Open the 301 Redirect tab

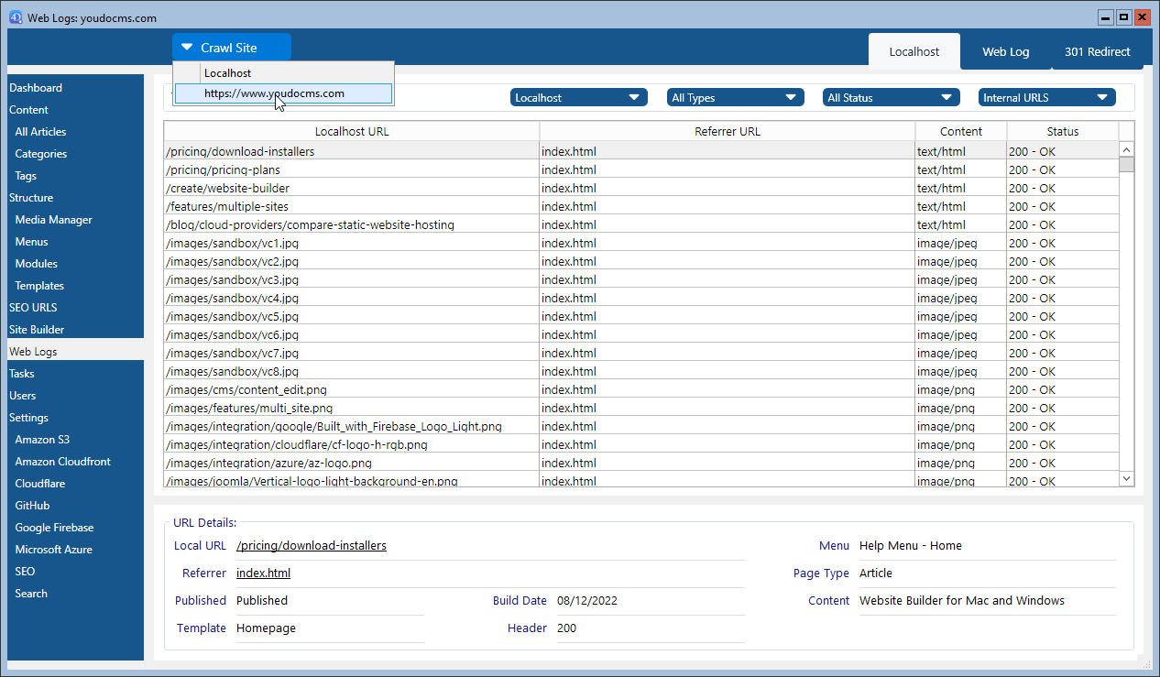(1097, 51)
